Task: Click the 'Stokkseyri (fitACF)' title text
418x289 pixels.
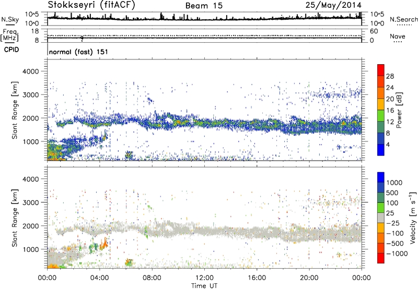Action: (x=91, y=5)
